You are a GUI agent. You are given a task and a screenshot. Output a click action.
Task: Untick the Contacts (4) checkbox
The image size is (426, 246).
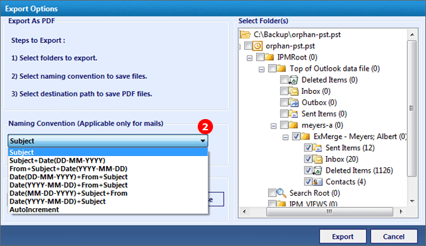coord(308,182)
